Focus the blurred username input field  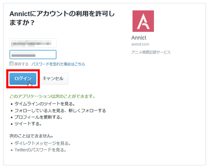33,43
